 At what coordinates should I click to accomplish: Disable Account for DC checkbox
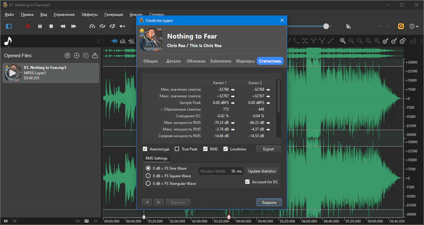pyautogui.click(x=247, y=182)
